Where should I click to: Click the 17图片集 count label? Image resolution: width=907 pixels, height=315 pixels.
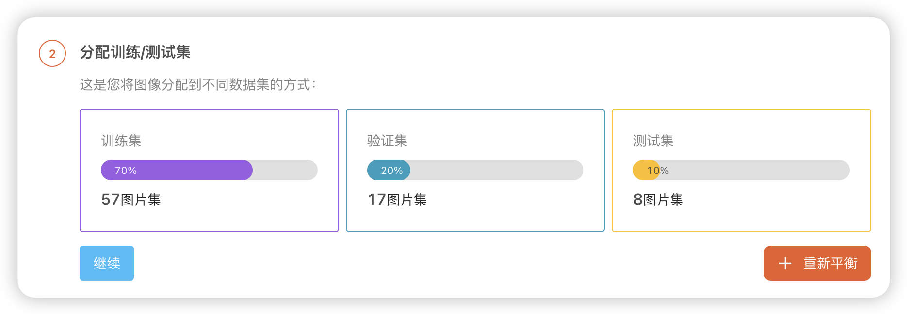(x=397, y=200)
